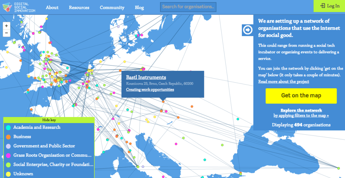This screenshot has width=345, height=178.
Task: Zoom in with the plus button
Action: 6,26
